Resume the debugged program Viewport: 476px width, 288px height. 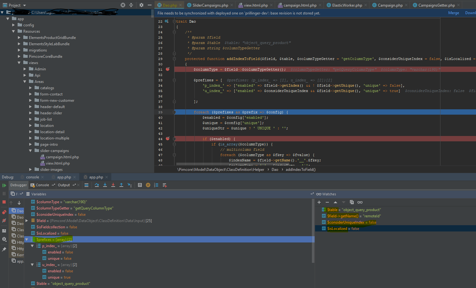pos(4,185)
